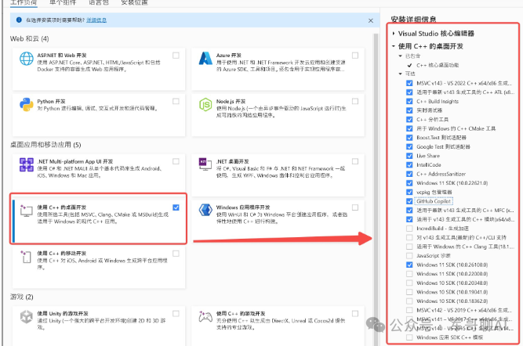Check C++ Clang tools for Windows
The width and height of the screenshot is (523, 346).
pos(409,247)
